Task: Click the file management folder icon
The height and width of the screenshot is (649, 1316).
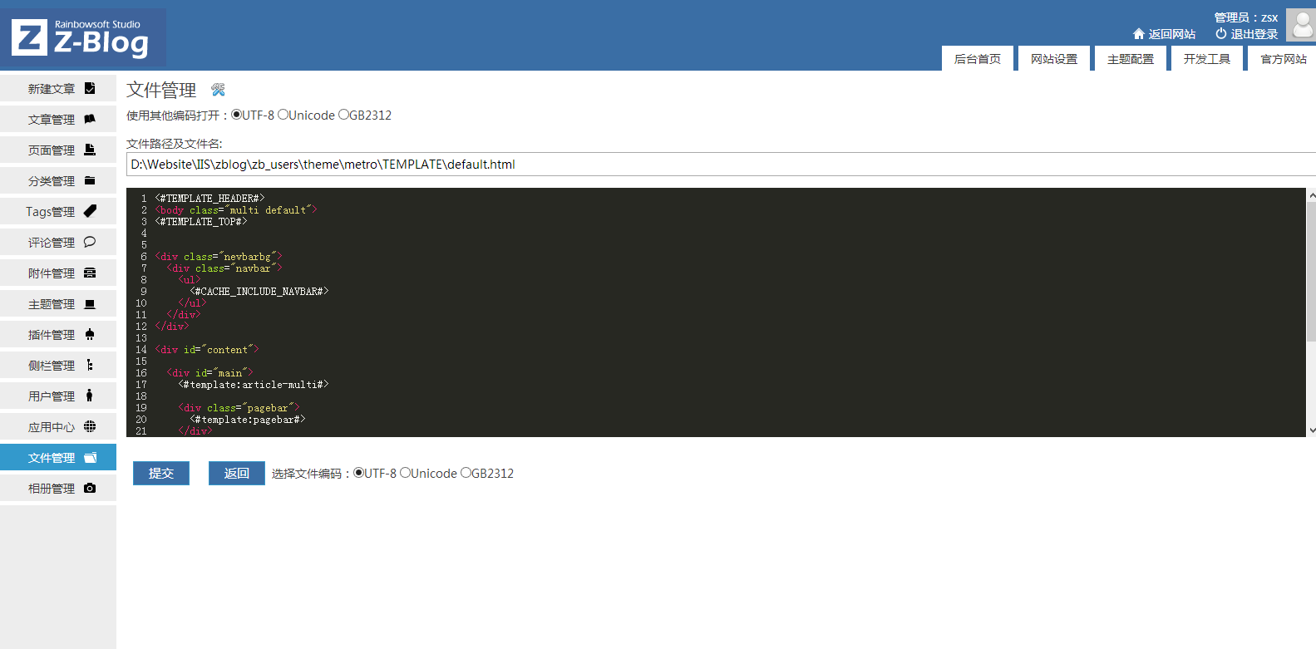Action: pyautogui.click(x=90, y=457)
